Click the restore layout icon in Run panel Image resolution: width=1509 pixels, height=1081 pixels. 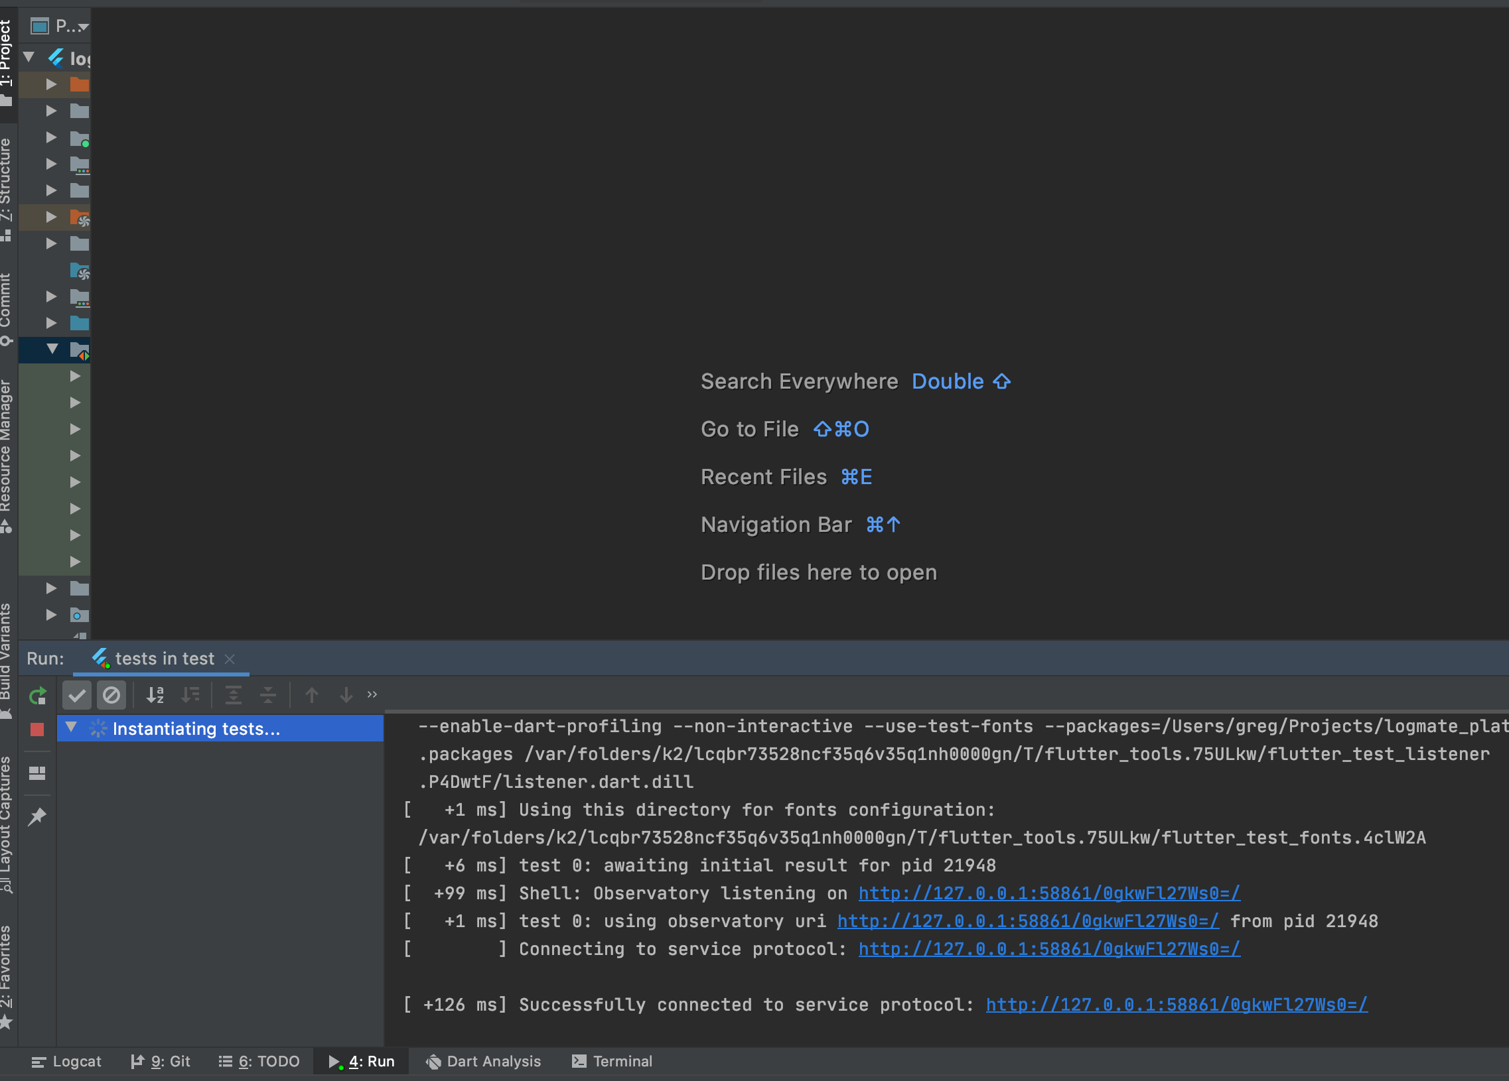click(x=37, y=773)
